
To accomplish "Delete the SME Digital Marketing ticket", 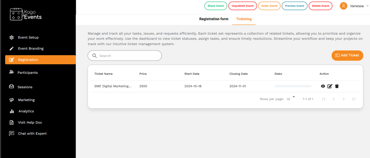I will tap(337, 86).
